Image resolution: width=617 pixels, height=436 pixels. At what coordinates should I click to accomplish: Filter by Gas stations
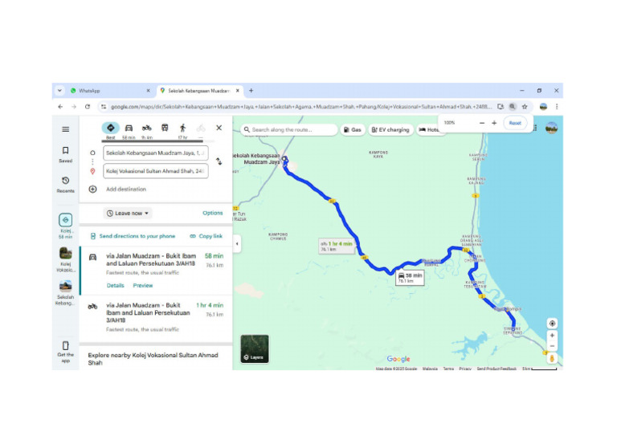[353, 129]
